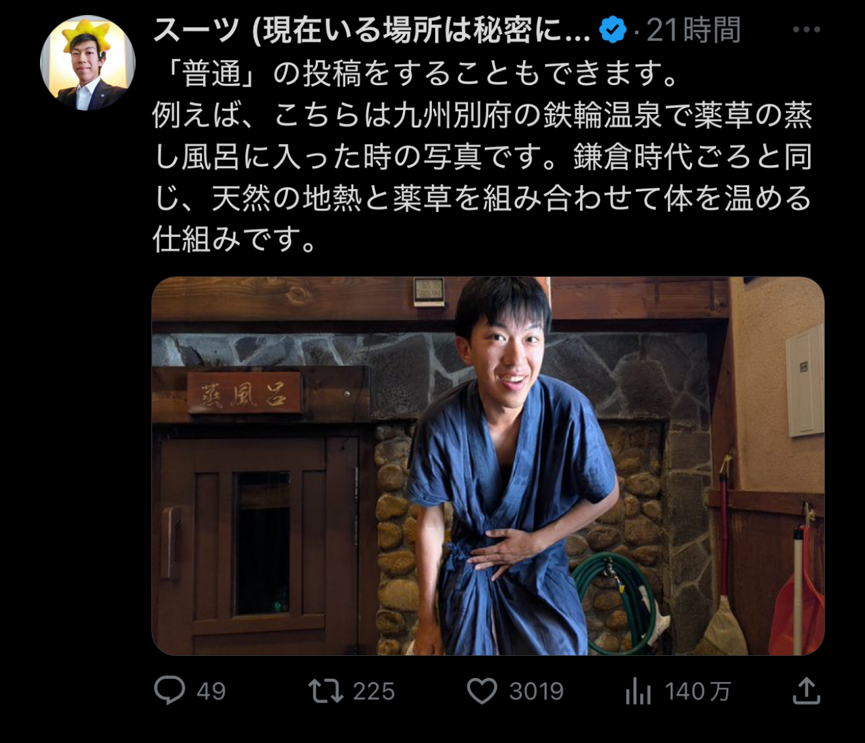Click the man in blue robe in photo
This screenshot has height=743, width=865.
[x=511, y=466]
